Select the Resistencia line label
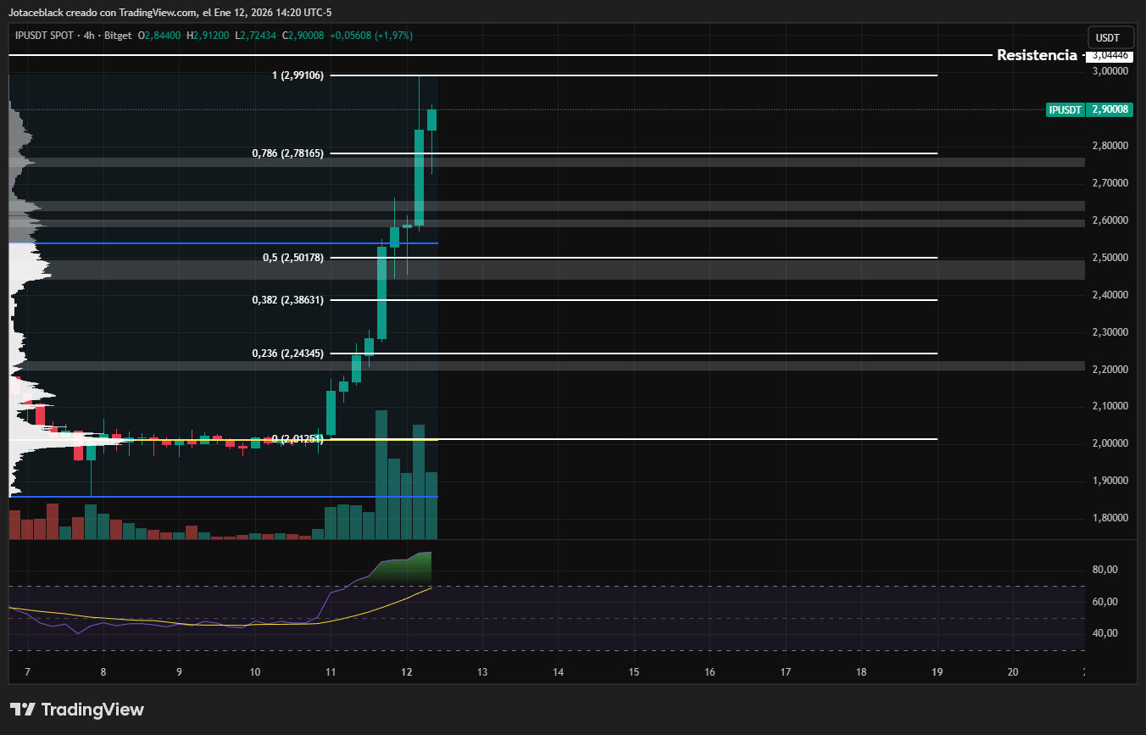Viewport: 1146px width, 735px height. click(1037, 55)
